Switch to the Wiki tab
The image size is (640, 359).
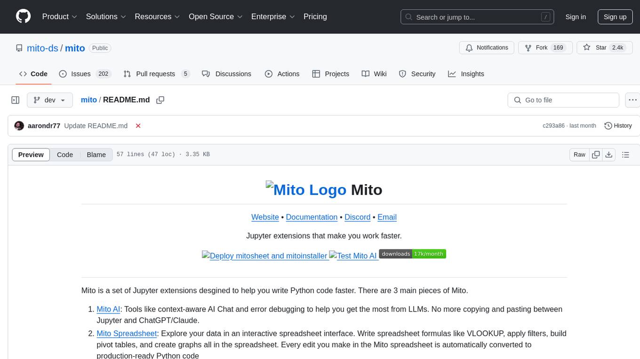pos(374,74)
